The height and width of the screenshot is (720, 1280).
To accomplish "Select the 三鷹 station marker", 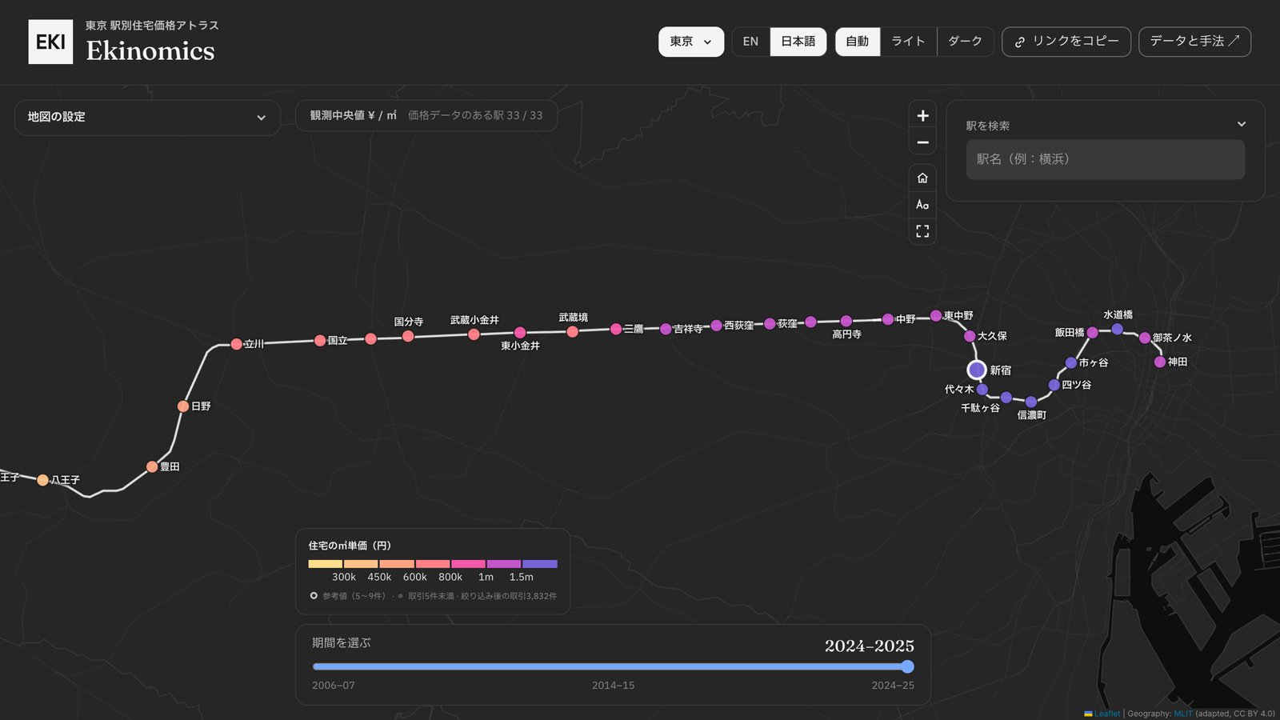I will 616,329.
